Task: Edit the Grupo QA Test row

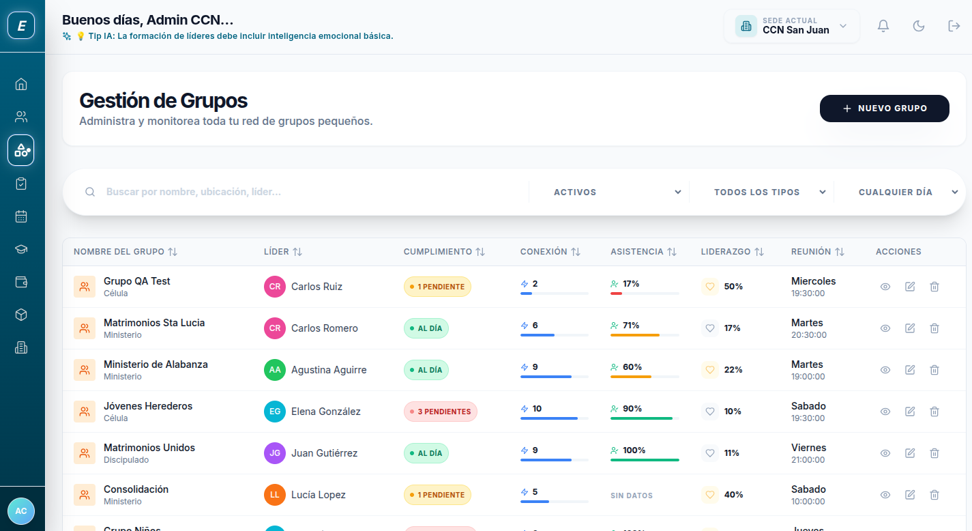Action: [910, 287]
